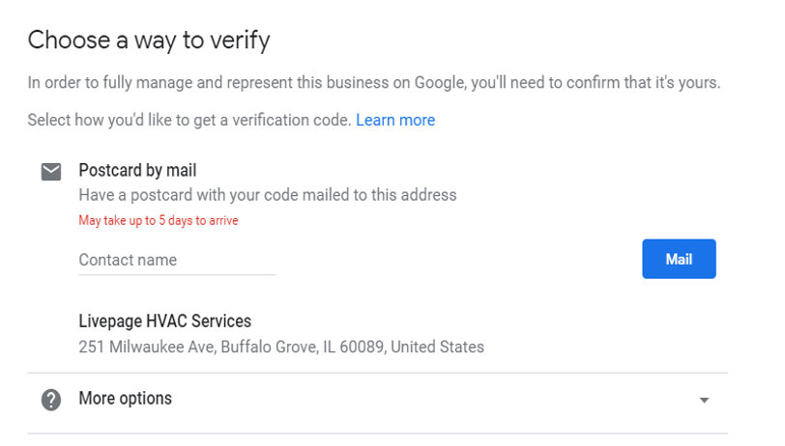Select the More options label
The height and width of the screenshot is (446, 785).
click(x=125, y=399)
